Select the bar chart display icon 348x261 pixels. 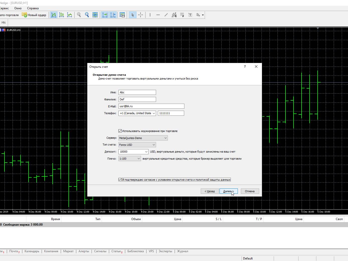click(x=53, y=15)
